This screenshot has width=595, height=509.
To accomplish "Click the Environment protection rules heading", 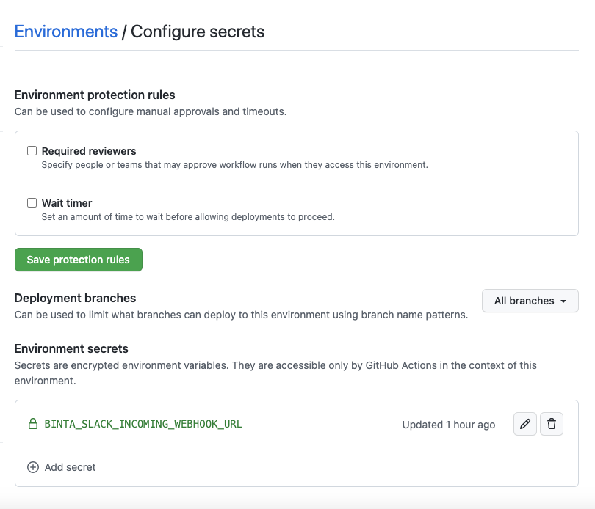I will pyautogui.click(x=95, y=95).
